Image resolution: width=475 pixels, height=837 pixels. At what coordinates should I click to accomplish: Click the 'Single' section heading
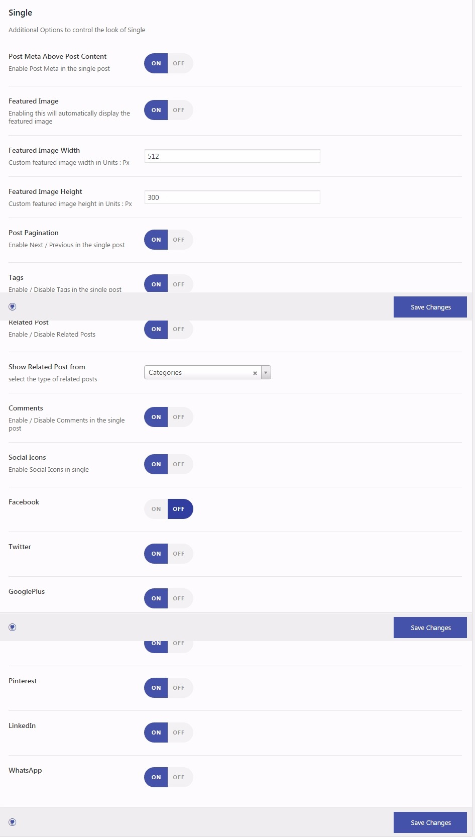pos(20,13)
